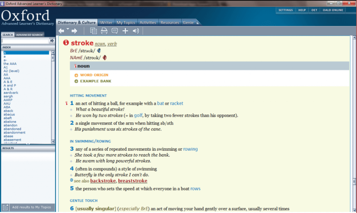Click the Settings button in the top bar

pyautogui.click(x=286, y=10)
